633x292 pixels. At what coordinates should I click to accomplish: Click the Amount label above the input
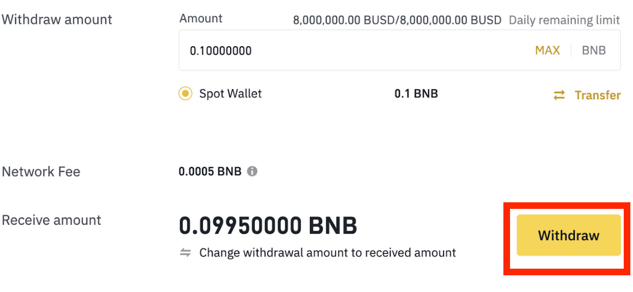[201, 18]
